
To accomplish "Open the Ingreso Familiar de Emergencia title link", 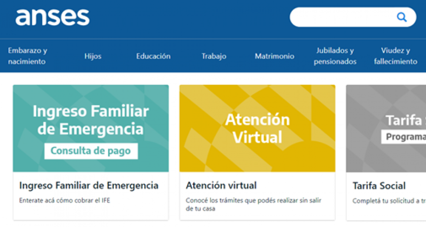I will coord(89,186).
